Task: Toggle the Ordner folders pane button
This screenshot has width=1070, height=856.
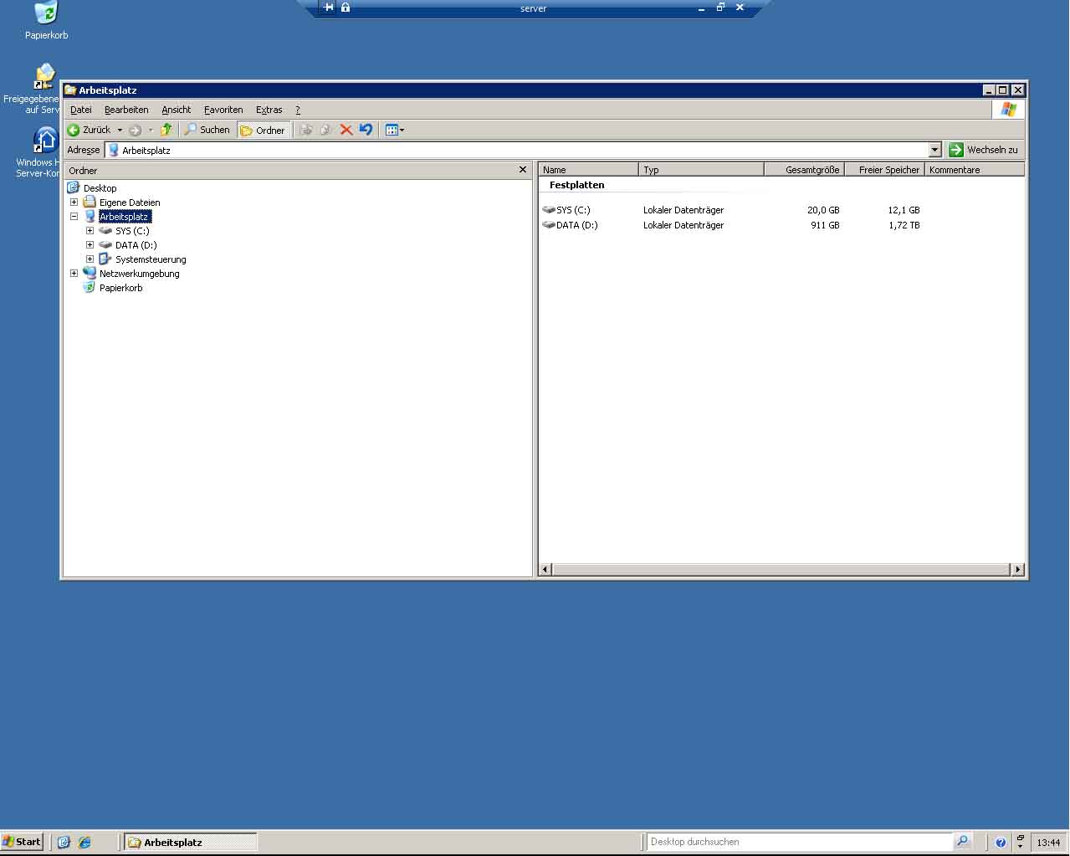Action: click(x=264, y=130)
